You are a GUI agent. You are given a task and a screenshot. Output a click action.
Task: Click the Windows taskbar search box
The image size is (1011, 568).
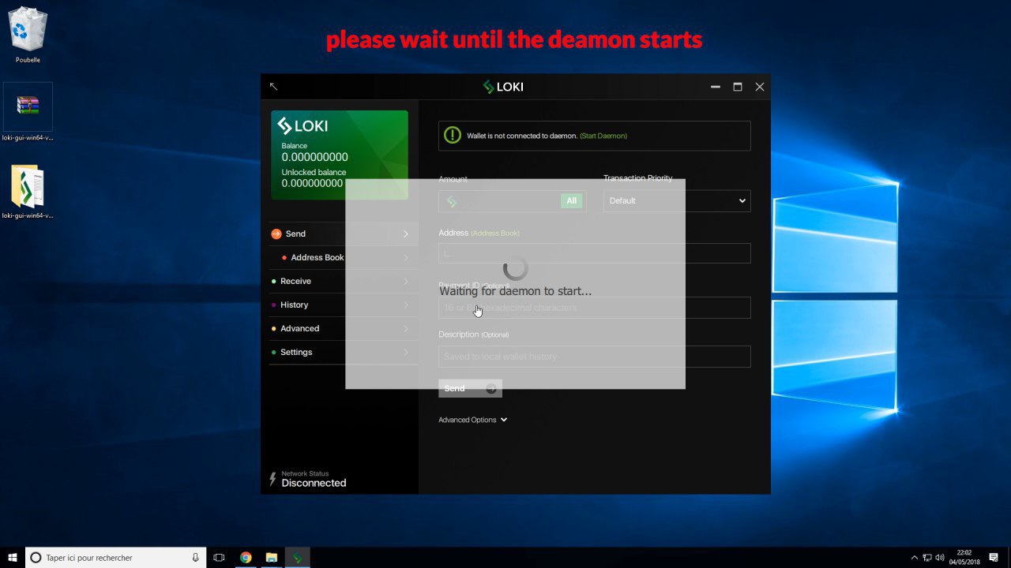(x=116, y=558)
